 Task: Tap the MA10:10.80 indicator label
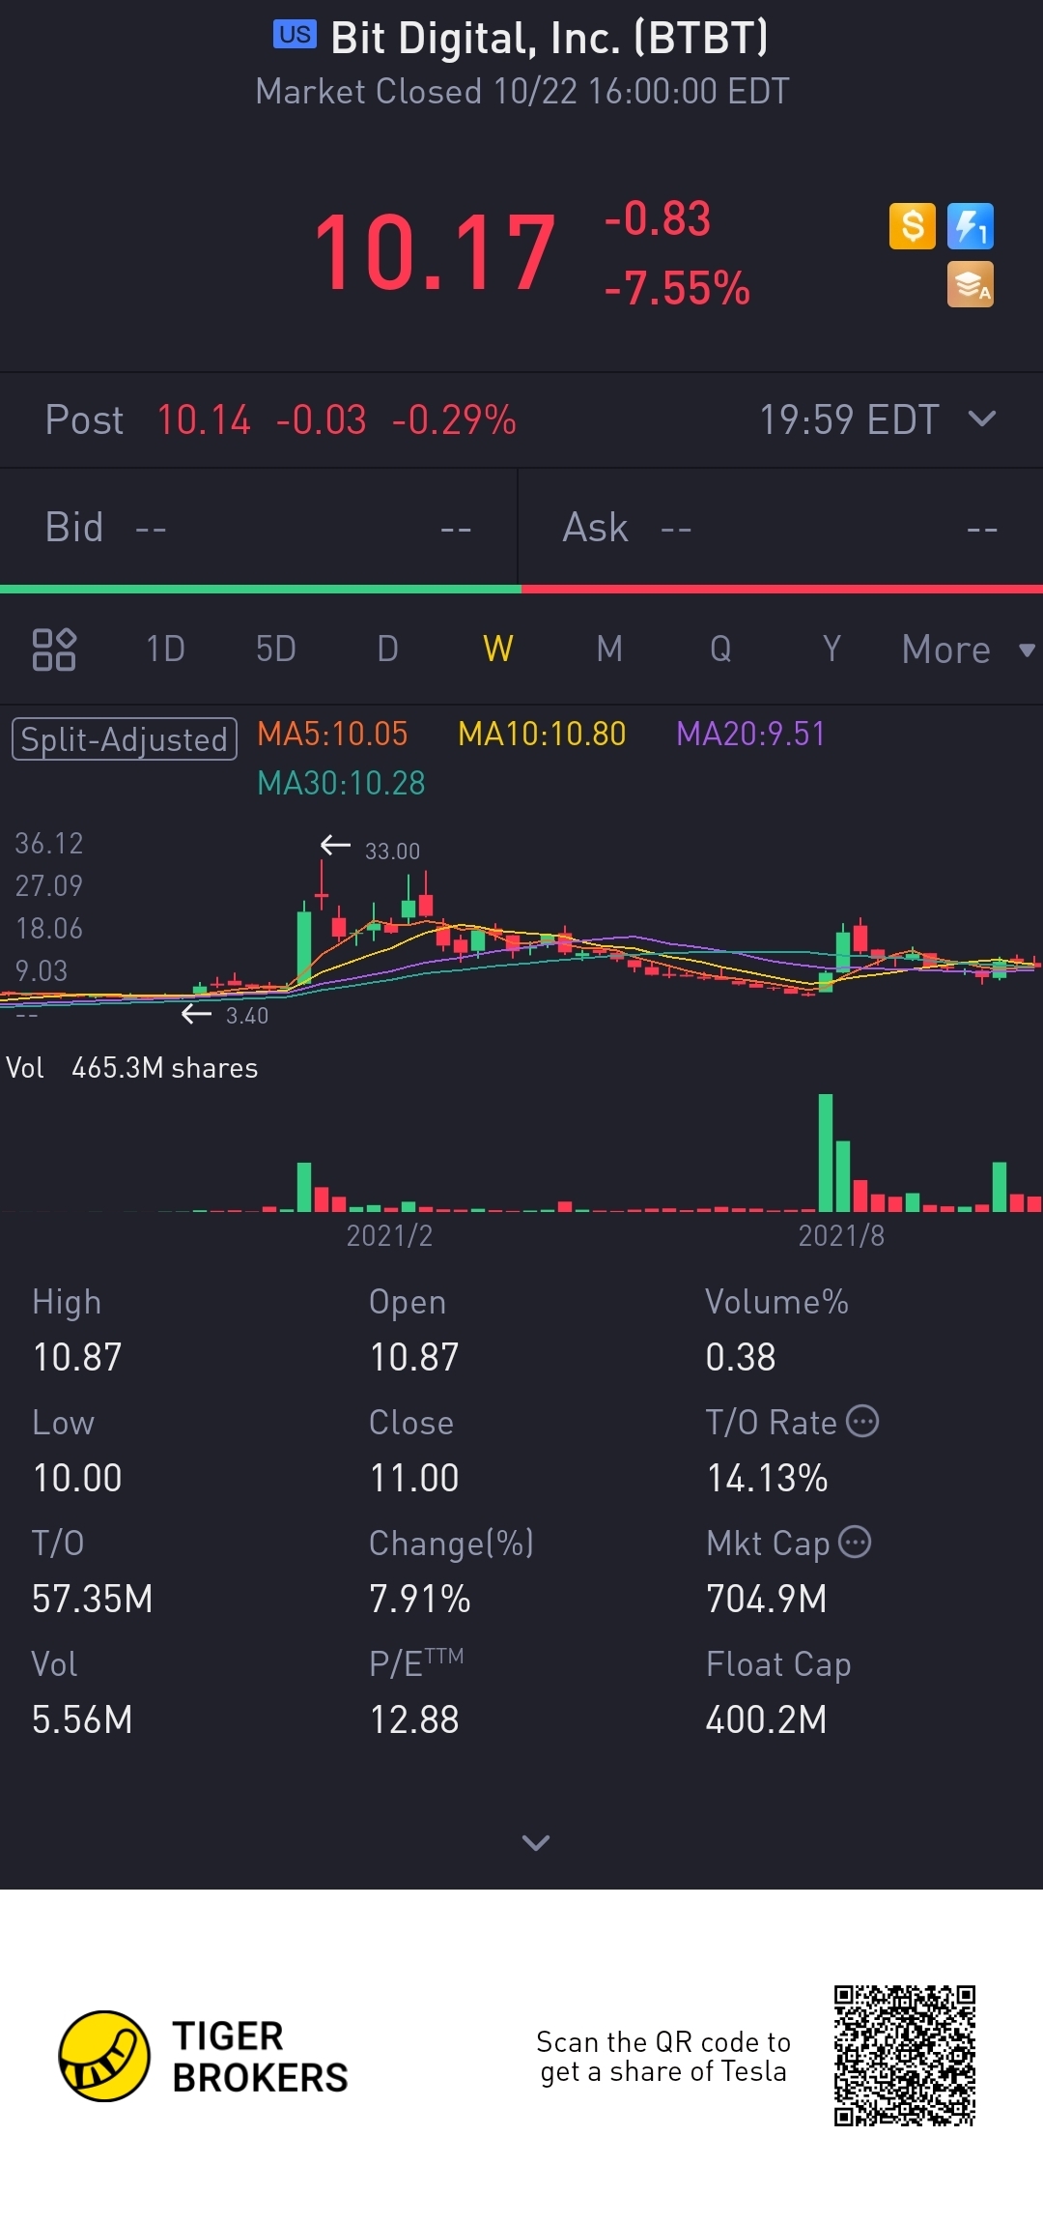(x=542, y=734)
